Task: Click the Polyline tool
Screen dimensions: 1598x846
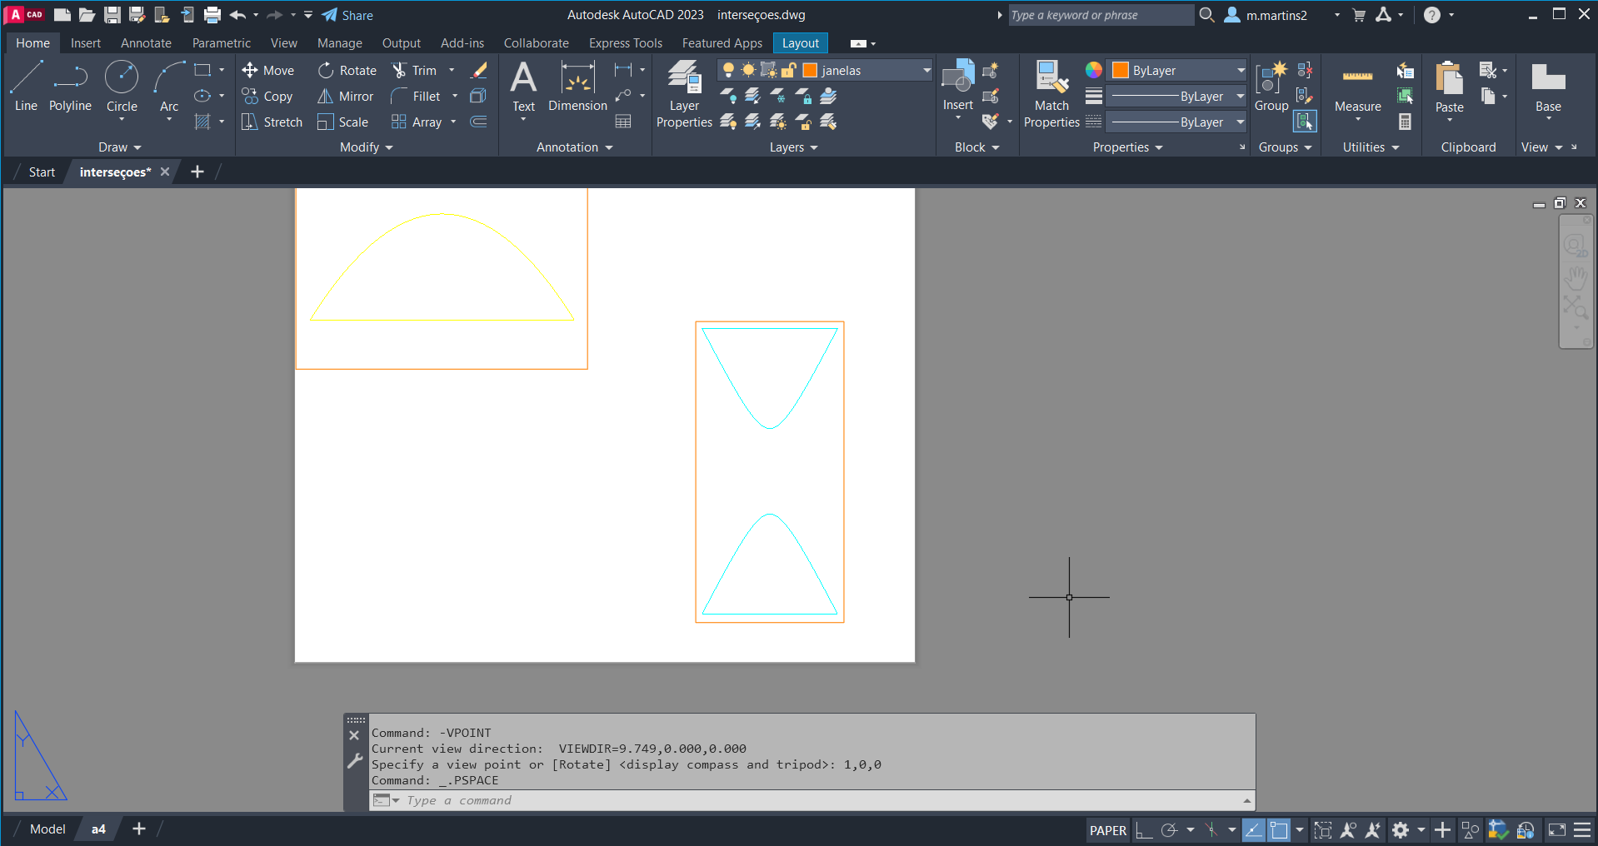Action: [70, 86]
